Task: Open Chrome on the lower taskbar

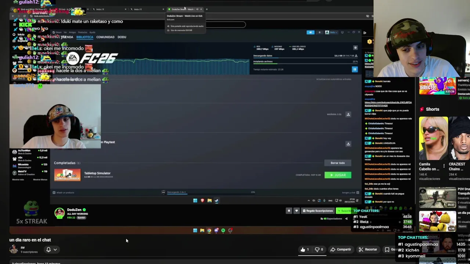Action: pyautogui.click(x=209, y=230)
